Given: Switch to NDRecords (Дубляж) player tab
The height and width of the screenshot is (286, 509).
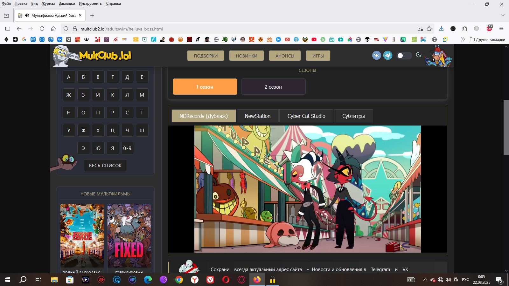Looking at the screenshot, I should pos(204,116).
